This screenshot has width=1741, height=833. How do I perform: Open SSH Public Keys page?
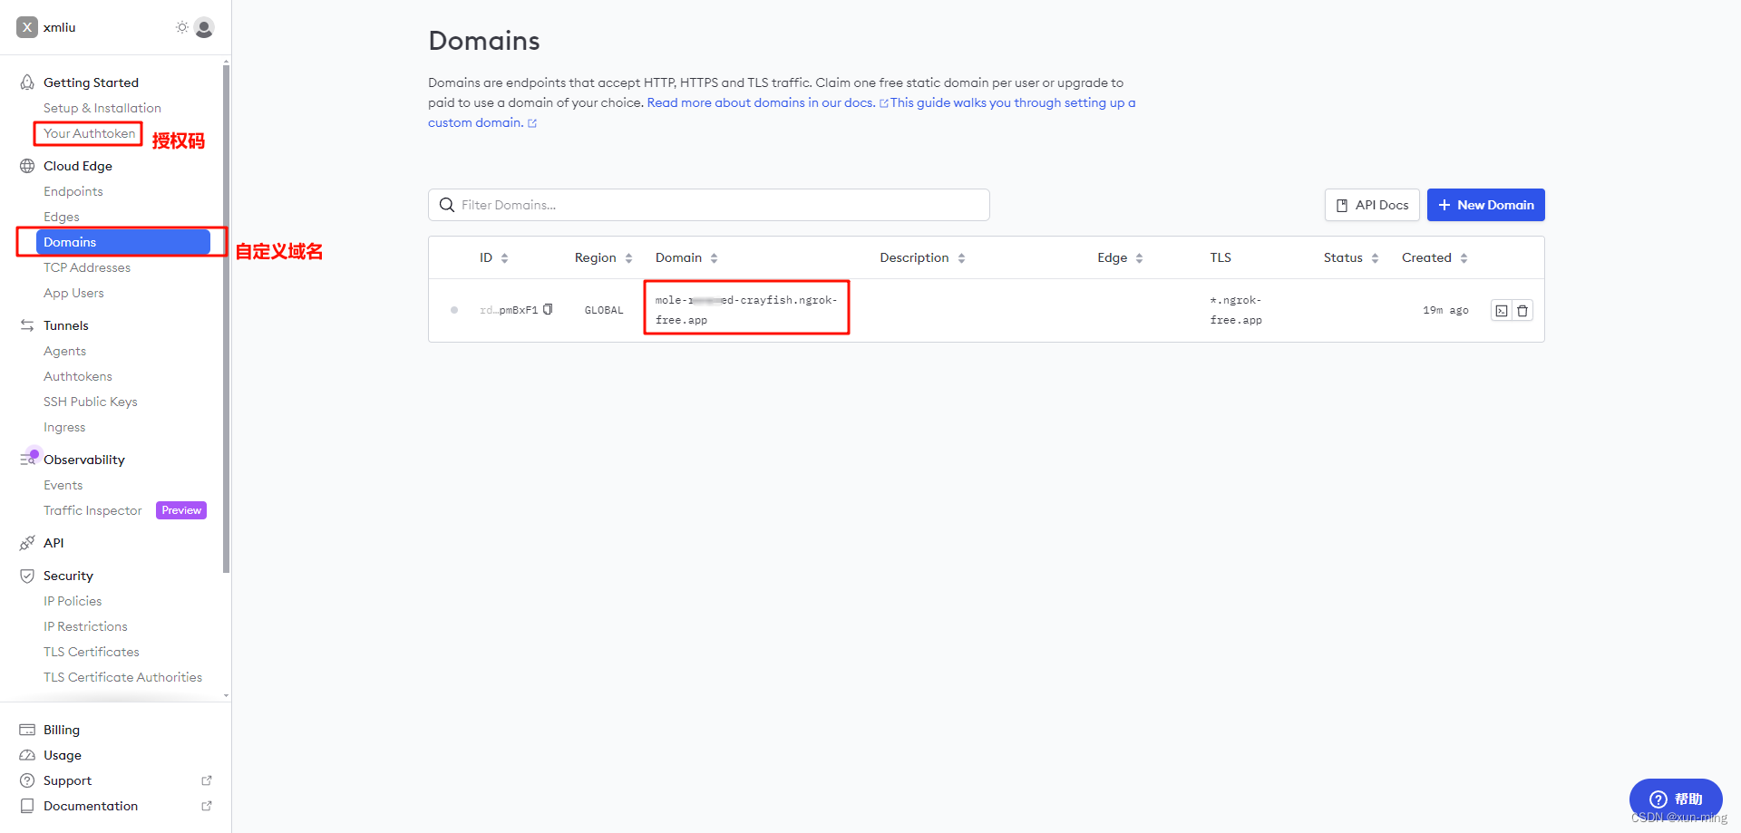click(x=91, y=402)
